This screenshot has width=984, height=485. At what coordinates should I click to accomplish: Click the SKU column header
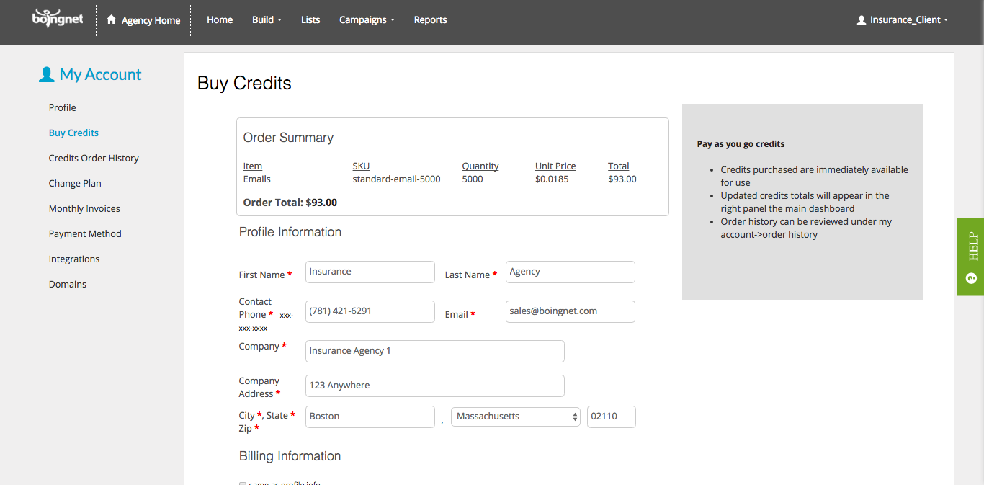361,166
